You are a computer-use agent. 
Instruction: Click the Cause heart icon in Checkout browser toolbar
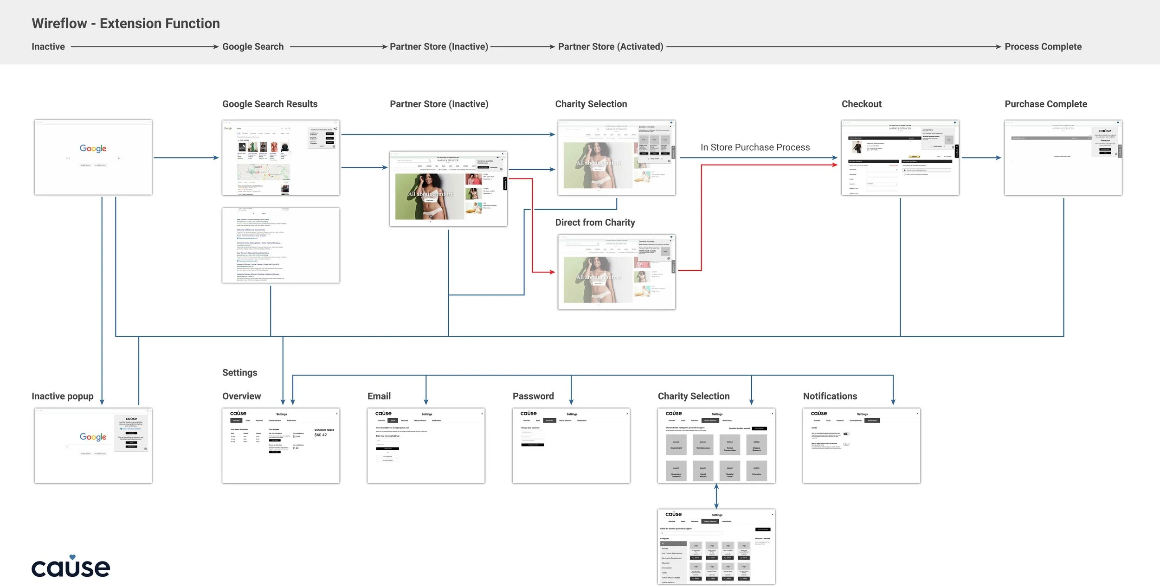[955, 122]
